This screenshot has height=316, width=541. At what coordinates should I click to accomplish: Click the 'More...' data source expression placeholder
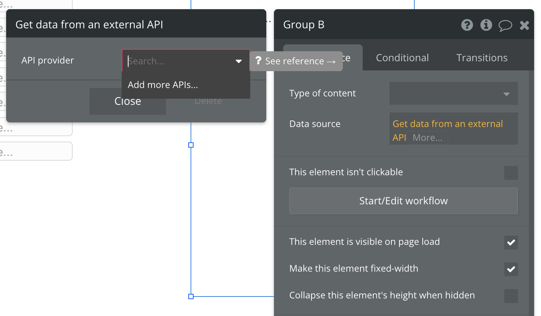tap(427, 138)
